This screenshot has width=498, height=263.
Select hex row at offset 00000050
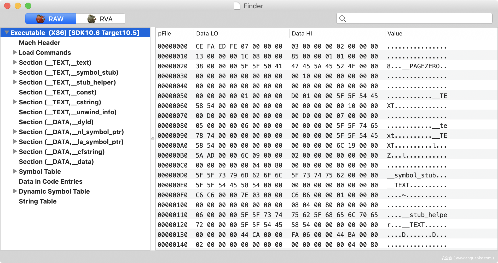327,96
